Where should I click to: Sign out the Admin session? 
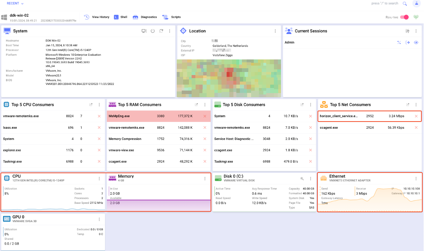[x=407, y=42]
